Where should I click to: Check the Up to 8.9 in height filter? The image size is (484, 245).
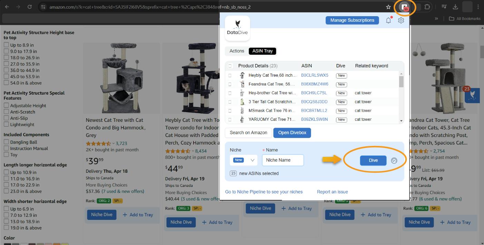pyautogui.click(x=6, y=45)
